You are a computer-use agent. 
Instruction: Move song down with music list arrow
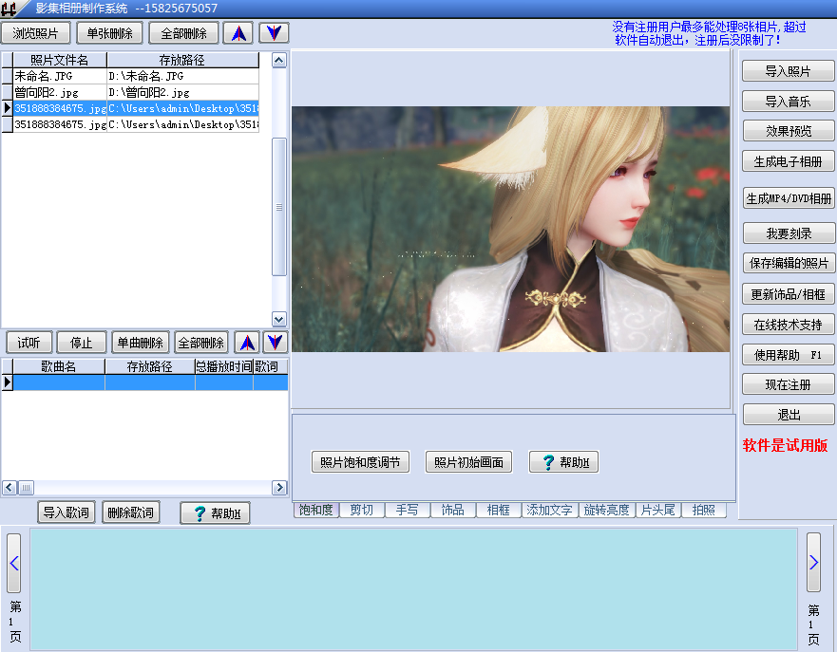coord(276,343)
